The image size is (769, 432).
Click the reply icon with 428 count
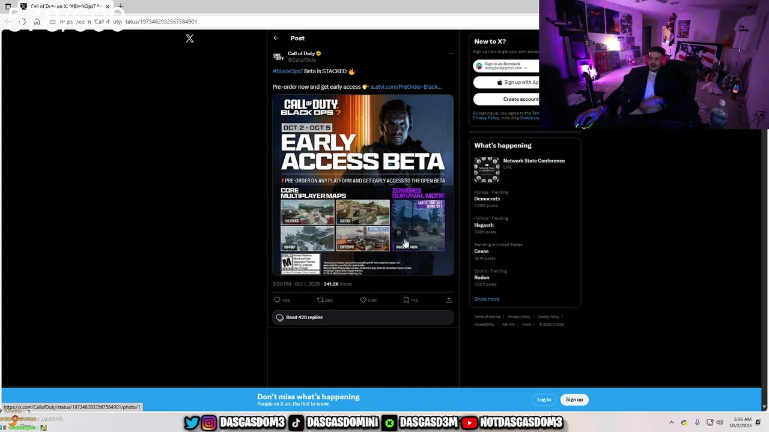(277, 300)
